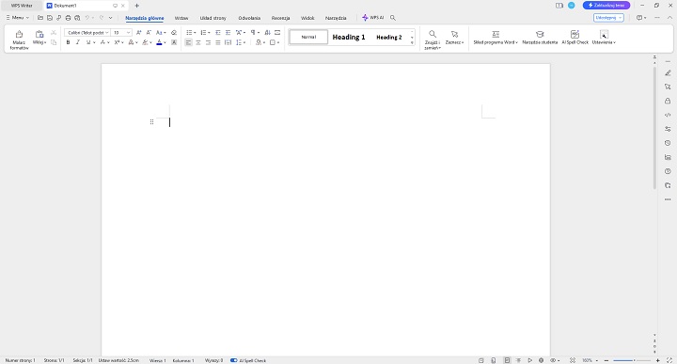This screenshot has height=364, width=677.
Task: Expand the numbered list dropdown arrow
Action: pyautogui.click(x=209, y=33)
